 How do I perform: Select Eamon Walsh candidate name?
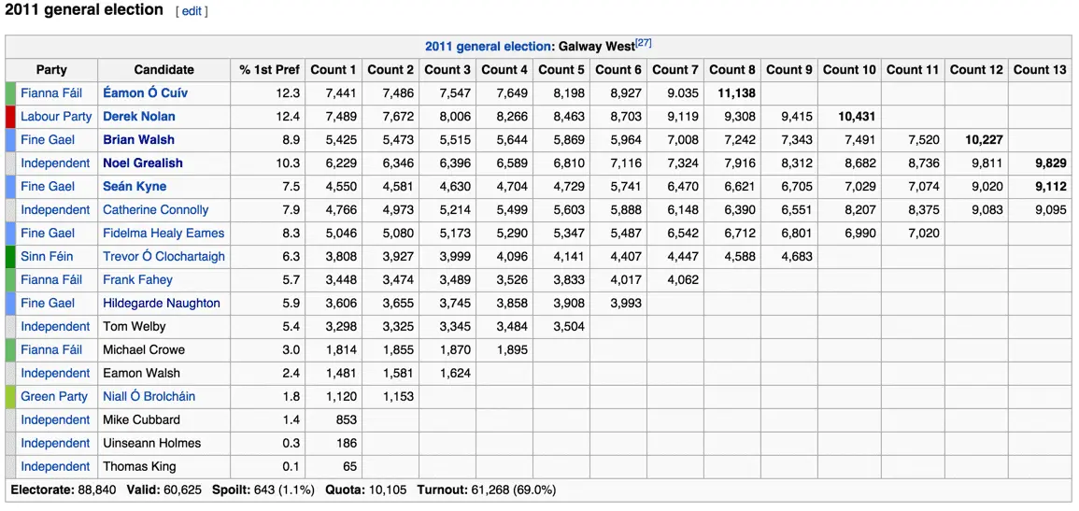(x=141, y=373)
